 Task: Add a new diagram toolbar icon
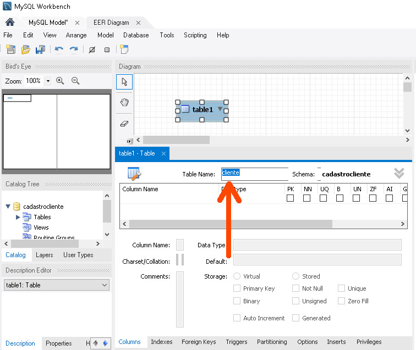click(124, 49)
